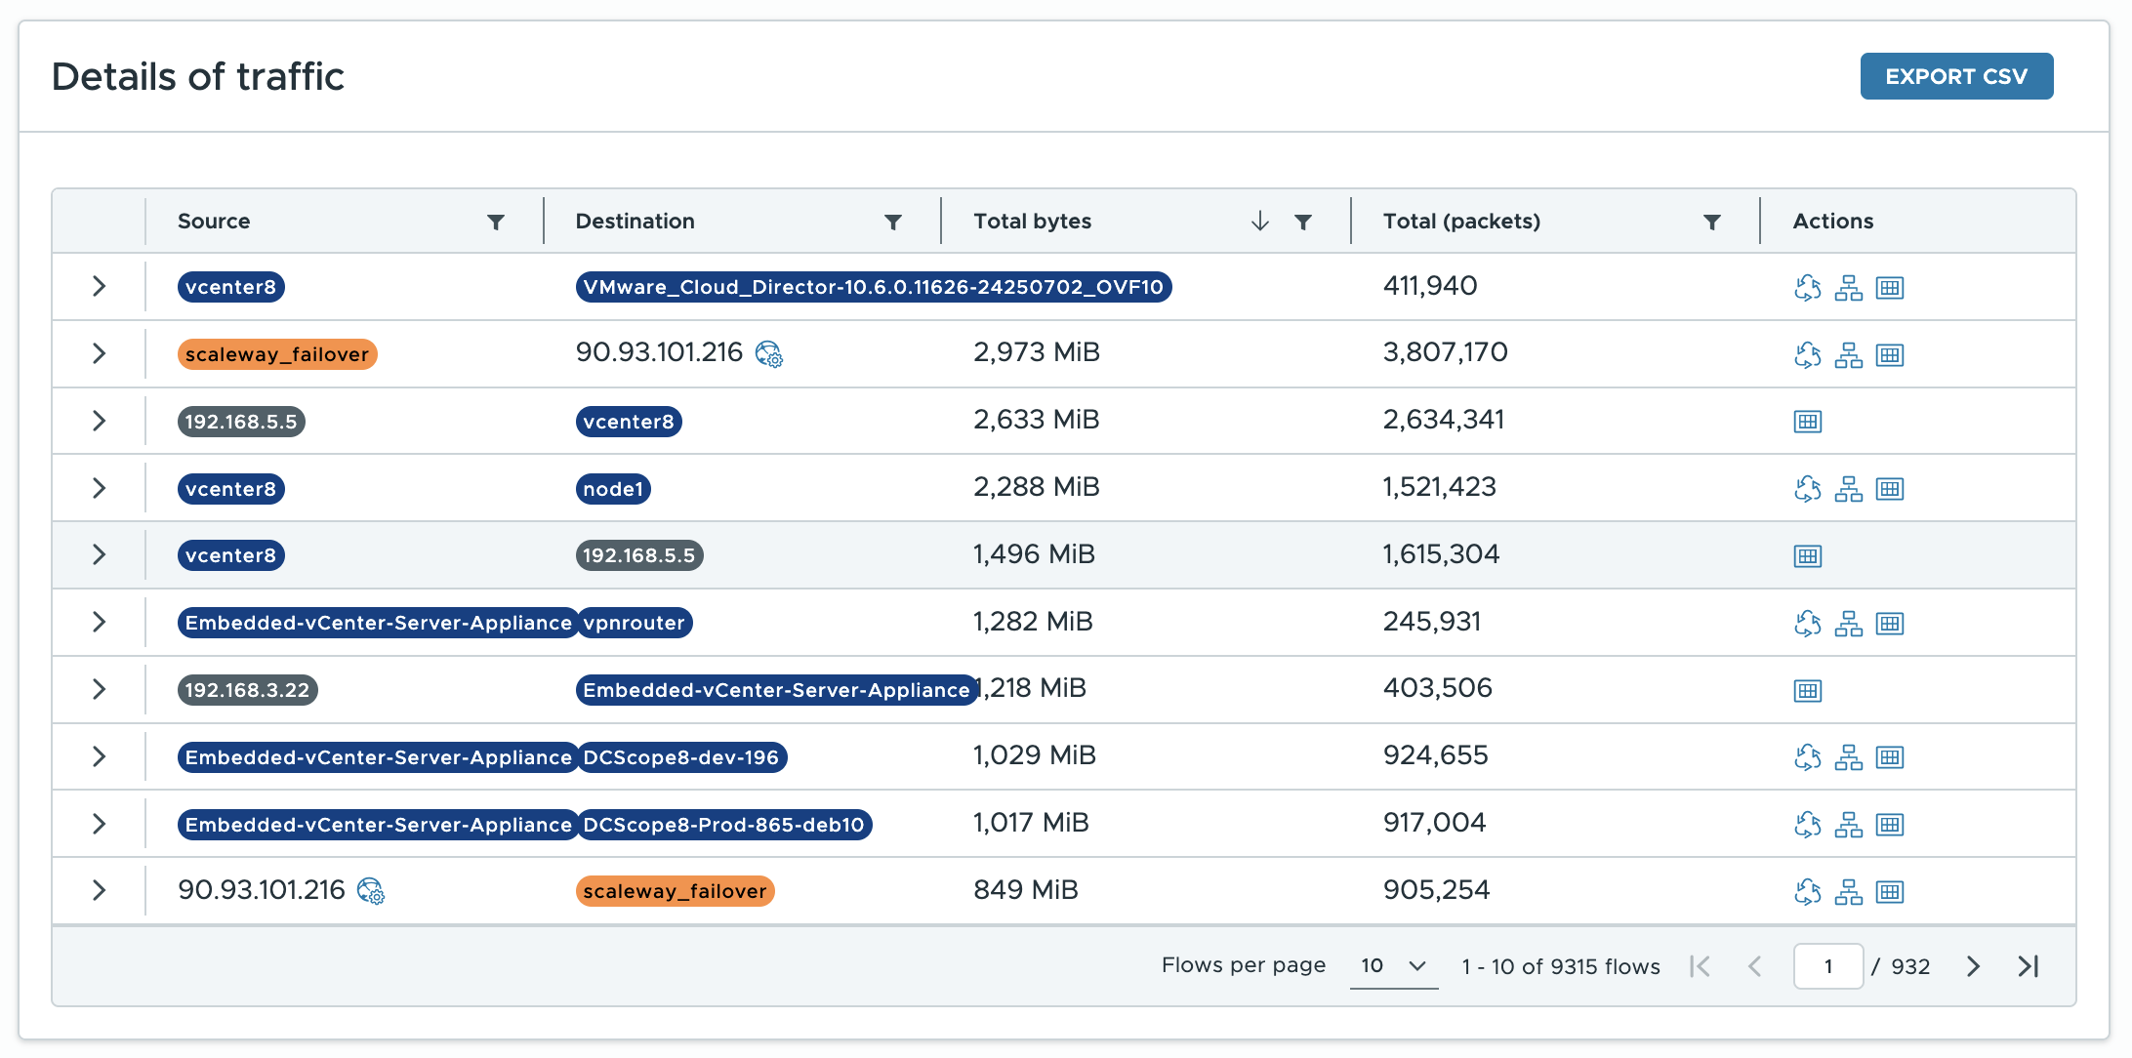Image resolution: width=2132 pixels, height=1058 pixels.
Task: Click the globe icon beside destination 90.93.101.216
Action: click(769, 354)
